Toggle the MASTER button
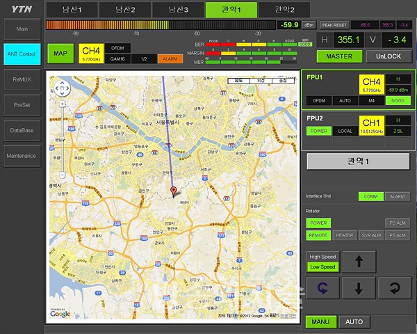Screen dimensions: 417x334 tap(339, 56)
